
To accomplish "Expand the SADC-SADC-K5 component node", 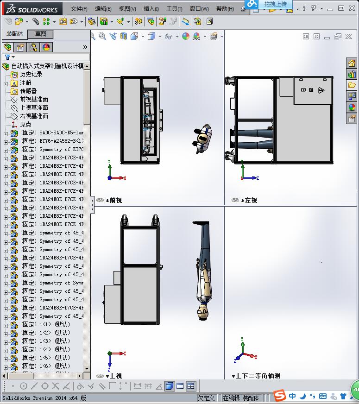I will (x=6, y=134).
